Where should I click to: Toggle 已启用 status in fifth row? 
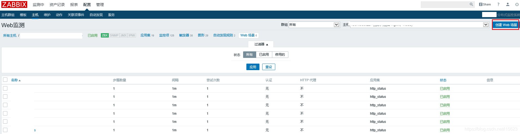pyautogui.click(x=445, y=122)
